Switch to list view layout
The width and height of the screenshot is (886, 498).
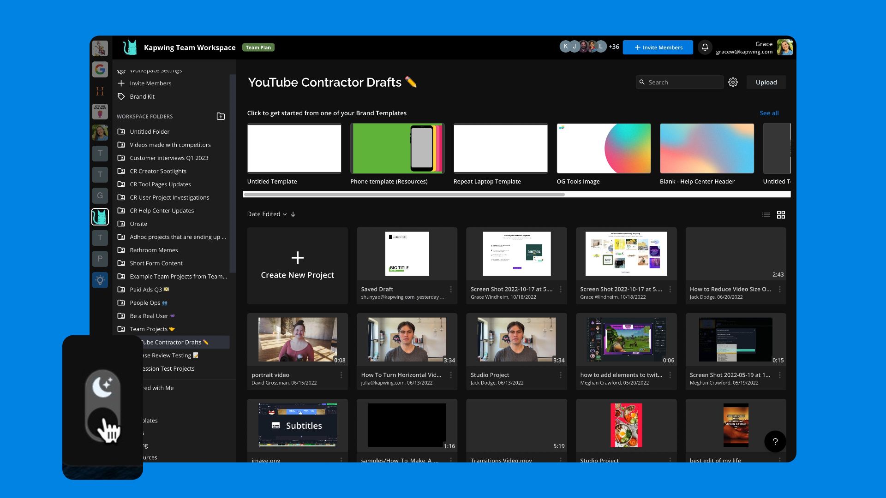pos(766,214)
